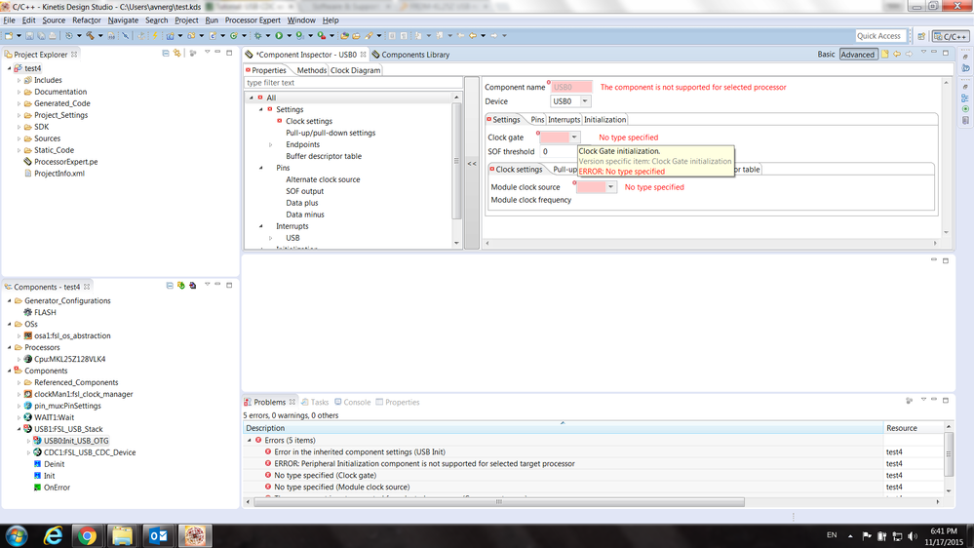Toggle Link with Editor in Project Explorer
Viewport: 974px width, 548px height.
(x=177, y=54)
